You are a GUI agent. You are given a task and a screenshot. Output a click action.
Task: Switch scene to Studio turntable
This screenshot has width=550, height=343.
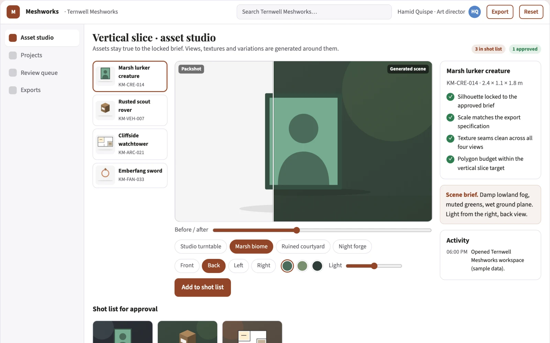coord(201,247)
